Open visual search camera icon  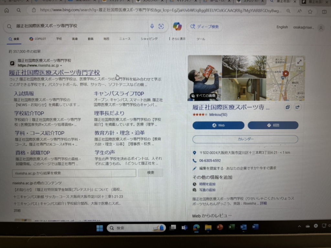161,26
